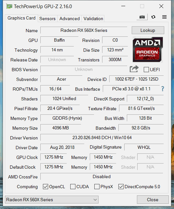Click the Driver Date Aug 20, 2018 field

click(x=62, y=147)
